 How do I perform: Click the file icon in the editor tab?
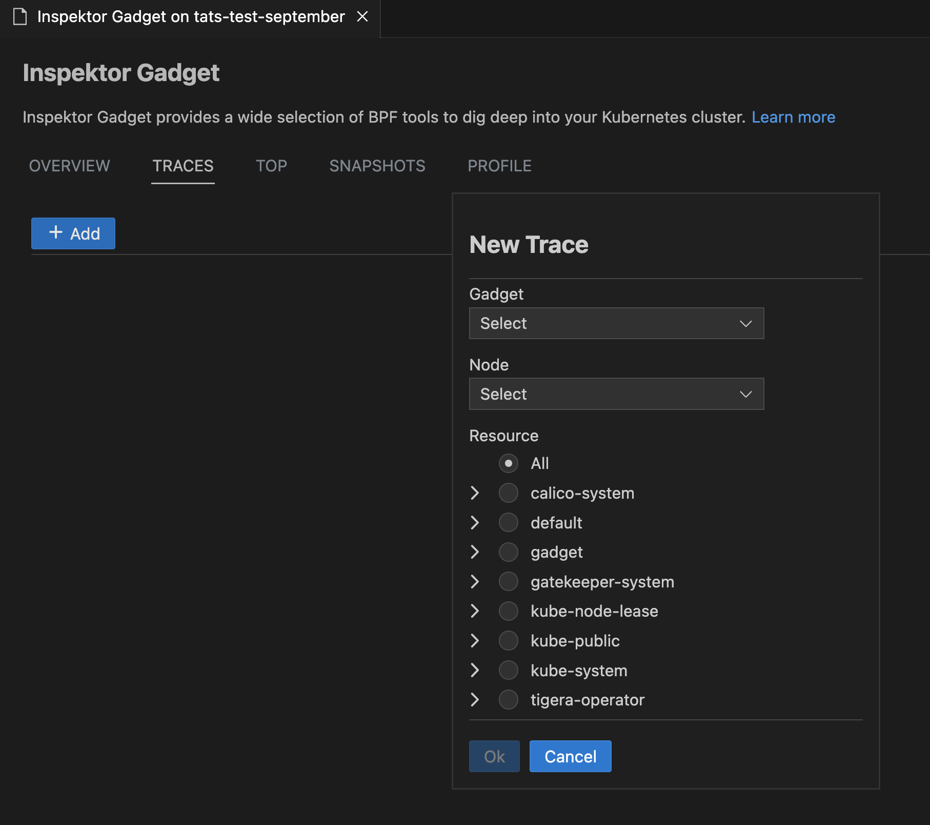pyautogui.click(x=20, y=16)
